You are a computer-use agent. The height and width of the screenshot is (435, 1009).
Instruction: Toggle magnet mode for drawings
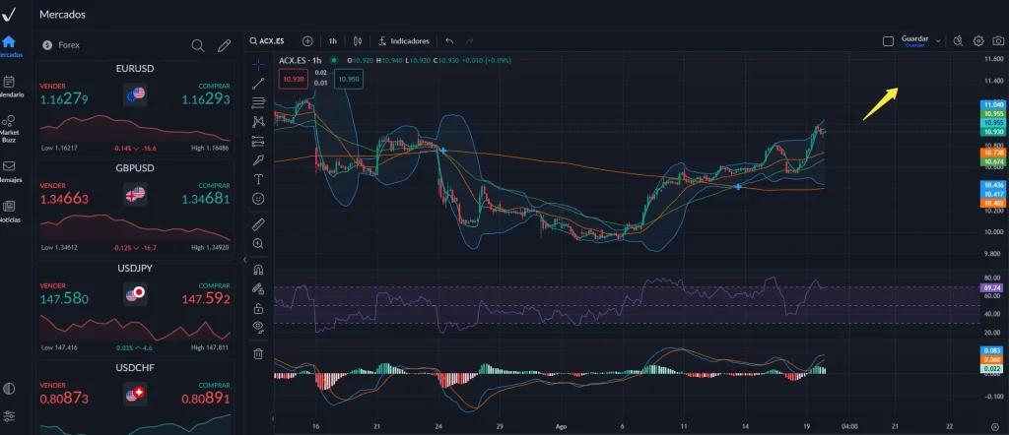258,270
